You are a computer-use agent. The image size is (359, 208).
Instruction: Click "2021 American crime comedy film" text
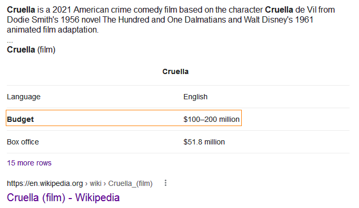(115, 10)
